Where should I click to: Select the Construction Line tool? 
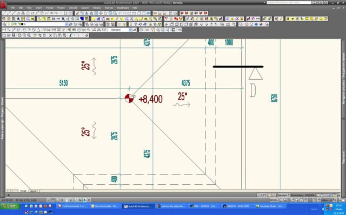[x=9, y=13]
